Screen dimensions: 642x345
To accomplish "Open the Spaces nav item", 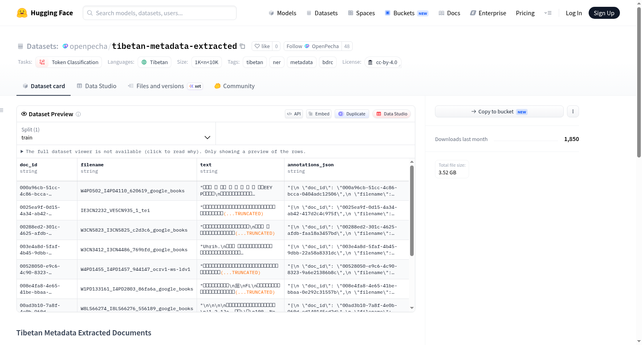I will (361, 13).
